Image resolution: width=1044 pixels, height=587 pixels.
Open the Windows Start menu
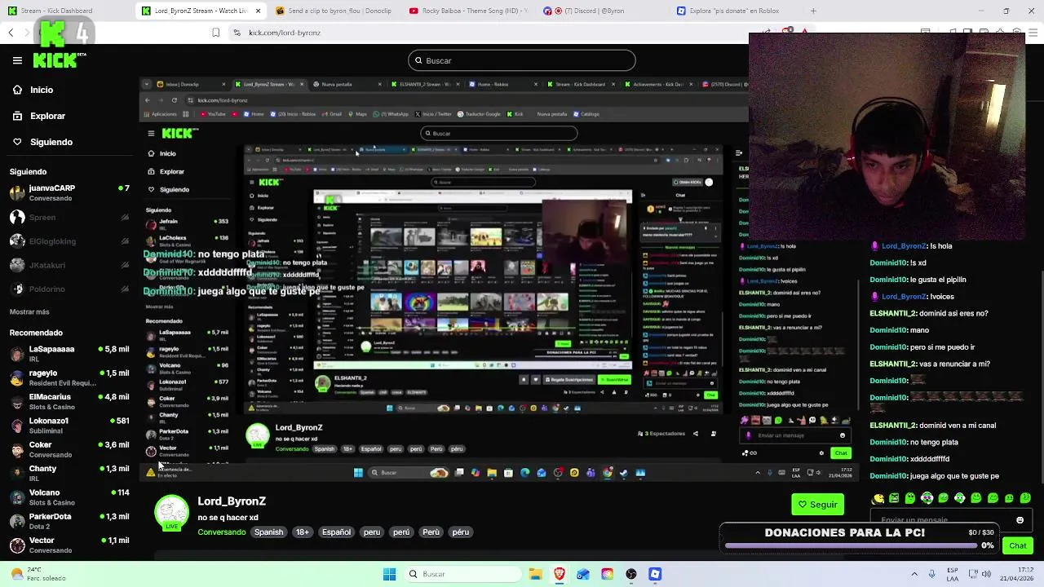(x=389, y=574)
